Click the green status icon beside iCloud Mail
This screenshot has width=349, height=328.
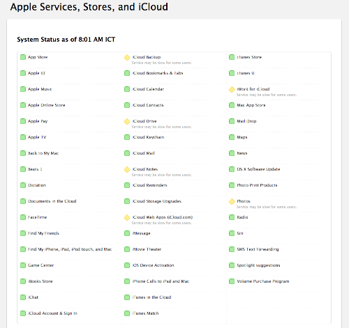[x=127, y=153]
